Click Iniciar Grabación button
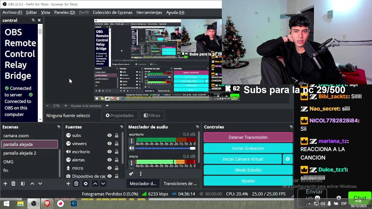The width and height of the screenshot is (372, 209). click(x=248, y=148)
